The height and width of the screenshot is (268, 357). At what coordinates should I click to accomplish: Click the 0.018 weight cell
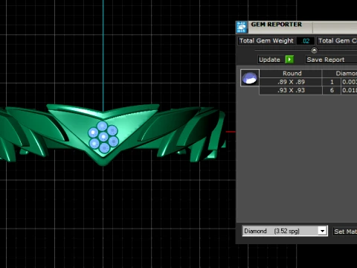(350, 90)
